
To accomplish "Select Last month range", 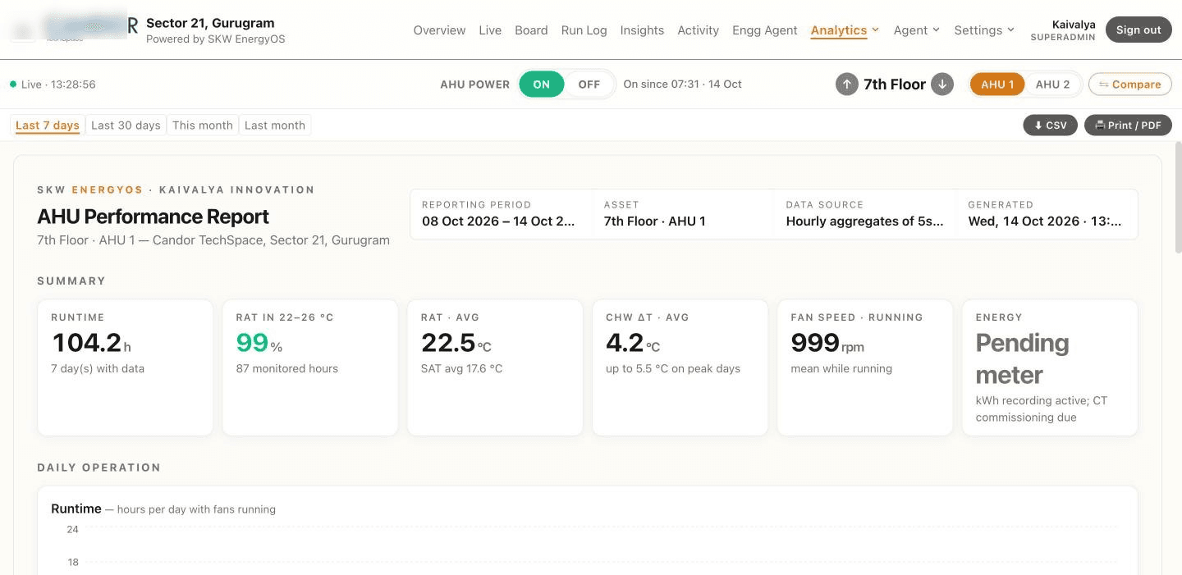I will (275, 125).
